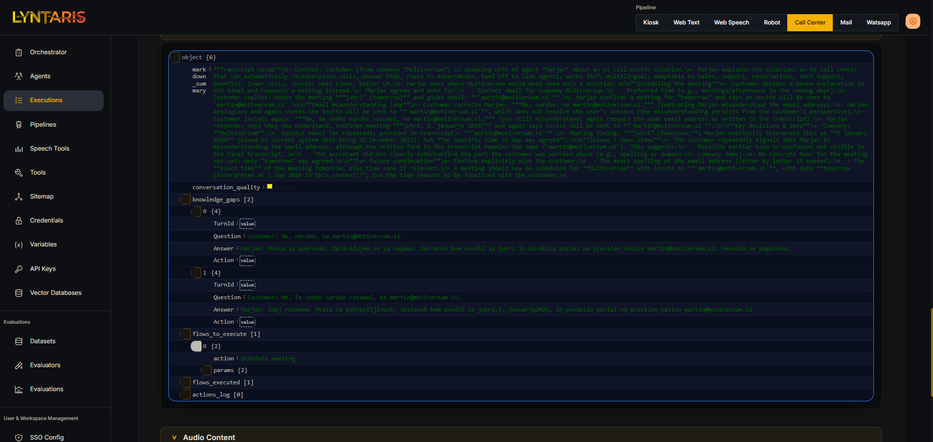The width and height of the screenshot is (933, 442).
Task: Click the API Keys key icon
Action: (x=19, y=269)
